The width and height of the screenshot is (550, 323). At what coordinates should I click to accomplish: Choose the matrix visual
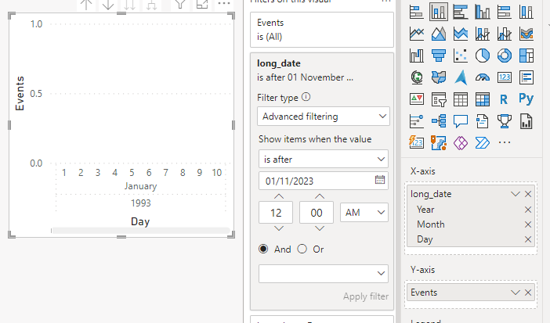(483, 99)
